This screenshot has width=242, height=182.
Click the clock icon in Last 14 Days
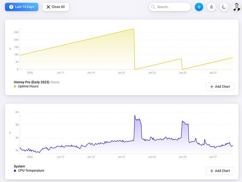pos(11,7)
